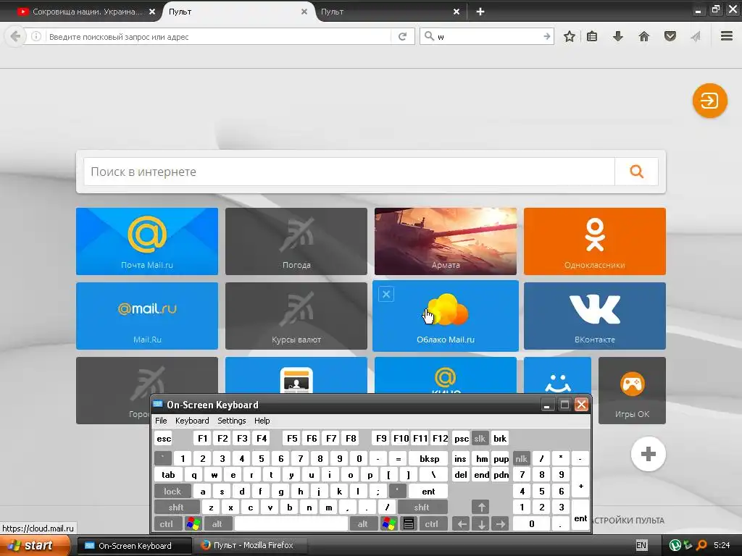Click the orange magnifier tray icon

tap(701, 546)
